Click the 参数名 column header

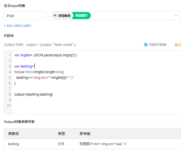(14, 134)
